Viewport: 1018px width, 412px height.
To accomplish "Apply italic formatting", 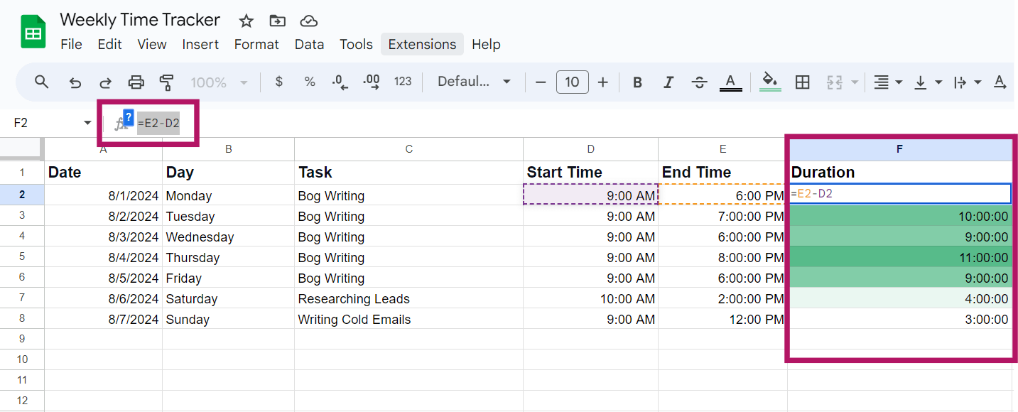I will point(668,82).
